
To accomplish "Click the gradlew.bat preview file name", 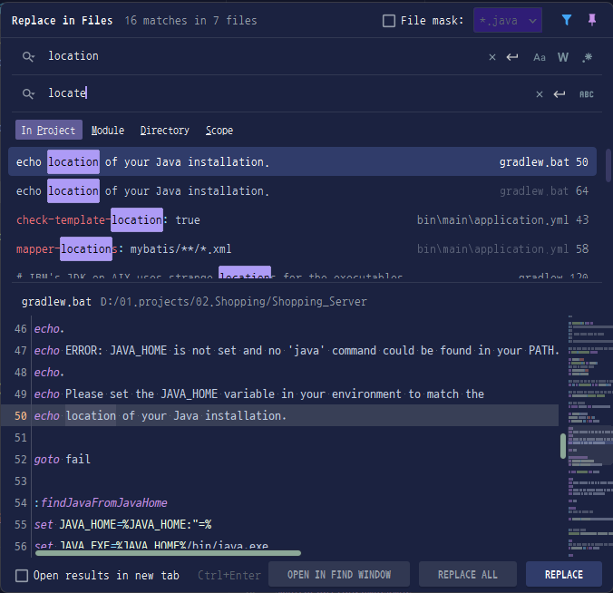I will click(x=56, y=302).
